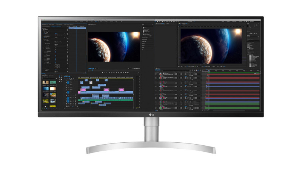Select the highlighted blue workspace tab in Premiere
Image resolution: width=302 pixels, height=169 pixels.
click(x=96, y=22)
